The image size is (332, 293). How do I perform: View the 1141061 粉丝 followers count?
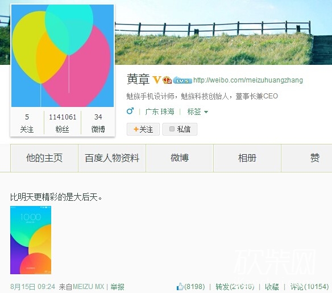(63, 123)
